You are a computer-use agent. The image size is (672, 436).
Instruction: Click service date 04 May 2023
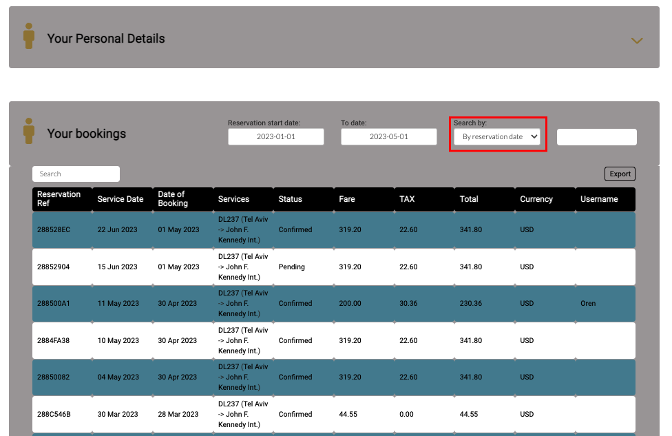[118, 377]
